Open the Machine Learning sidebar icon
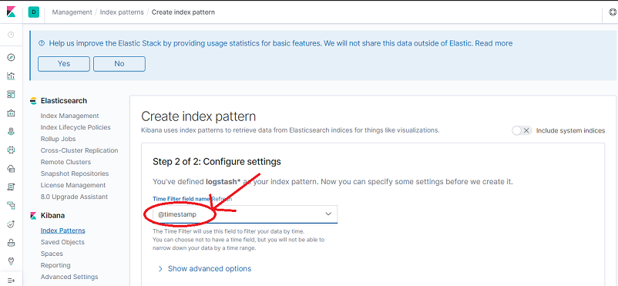This screenshot has width=618, height=286. point(11,150)
